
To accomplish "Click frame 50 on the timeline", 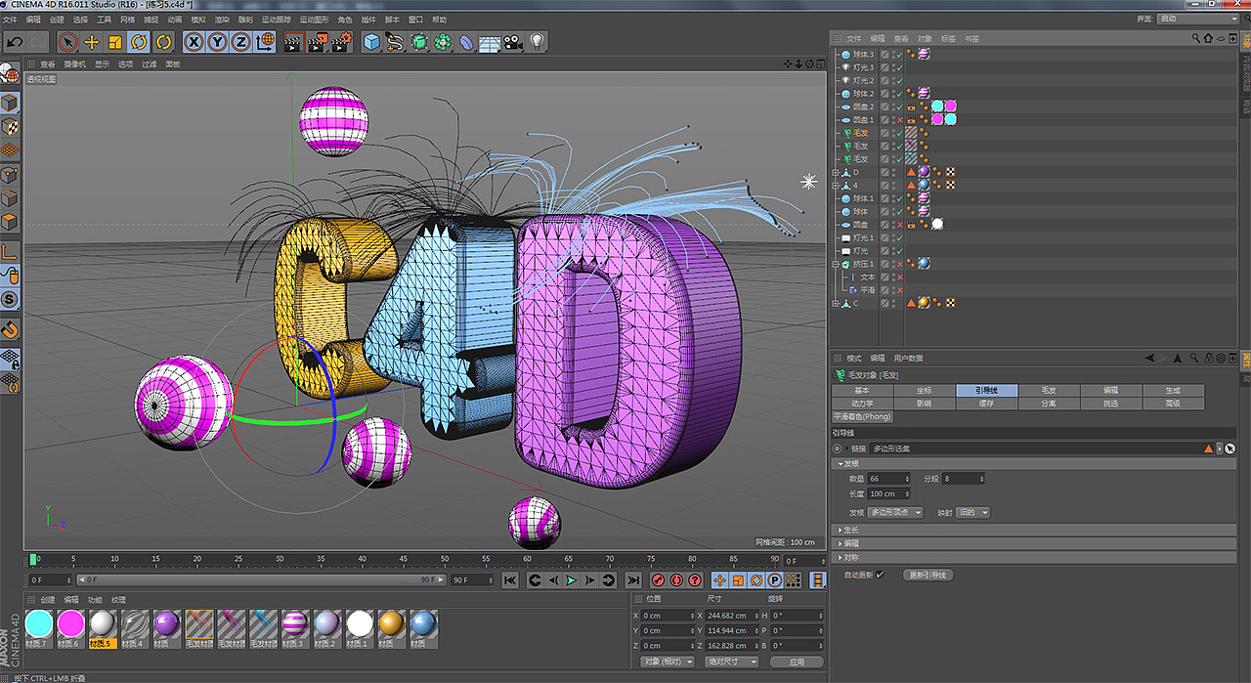I will [x=445, y=559].
